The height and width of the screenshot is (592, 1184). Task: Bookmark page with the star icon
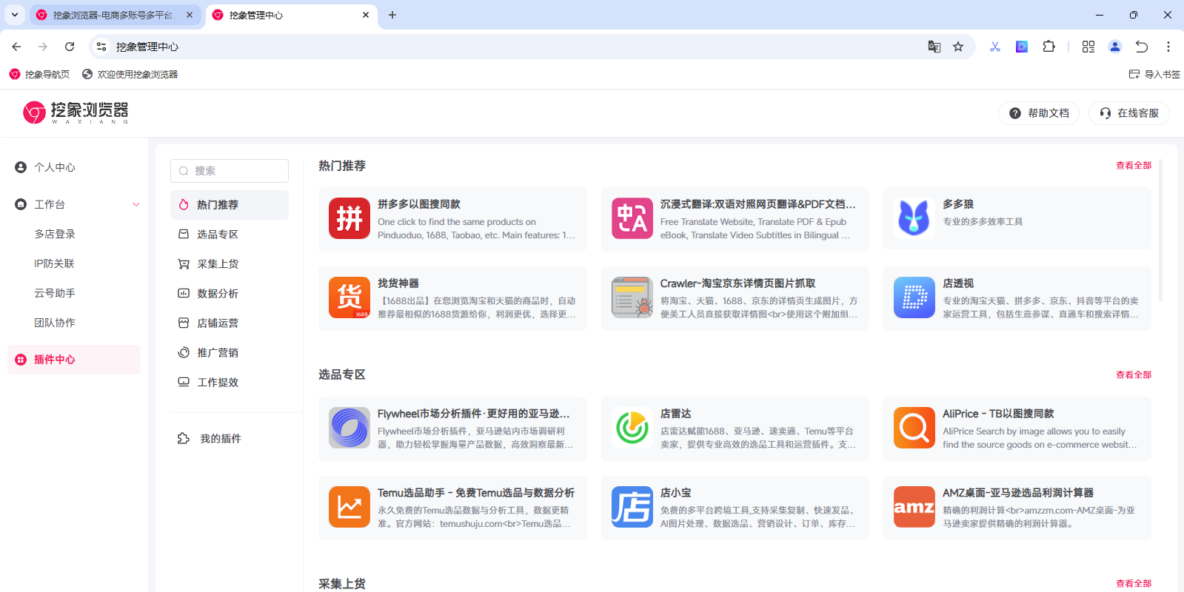click(x=958, y=47)
